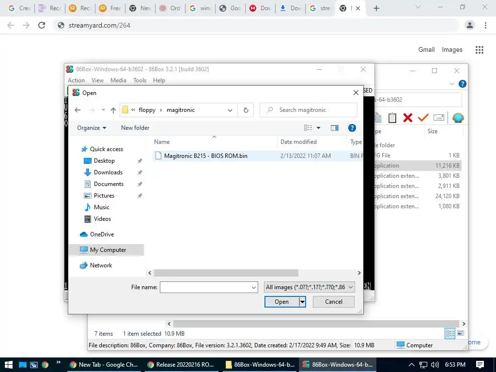Open the 86Box Action menu
496x372 pixels.
pos(76,80)
